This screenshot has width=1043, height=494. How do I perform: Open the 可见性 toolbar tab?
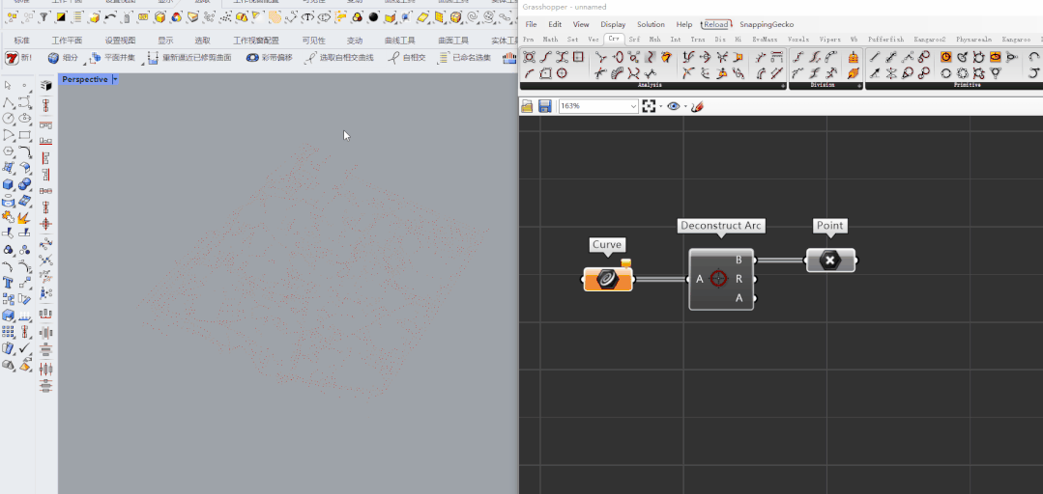click(x=313, y=41)
